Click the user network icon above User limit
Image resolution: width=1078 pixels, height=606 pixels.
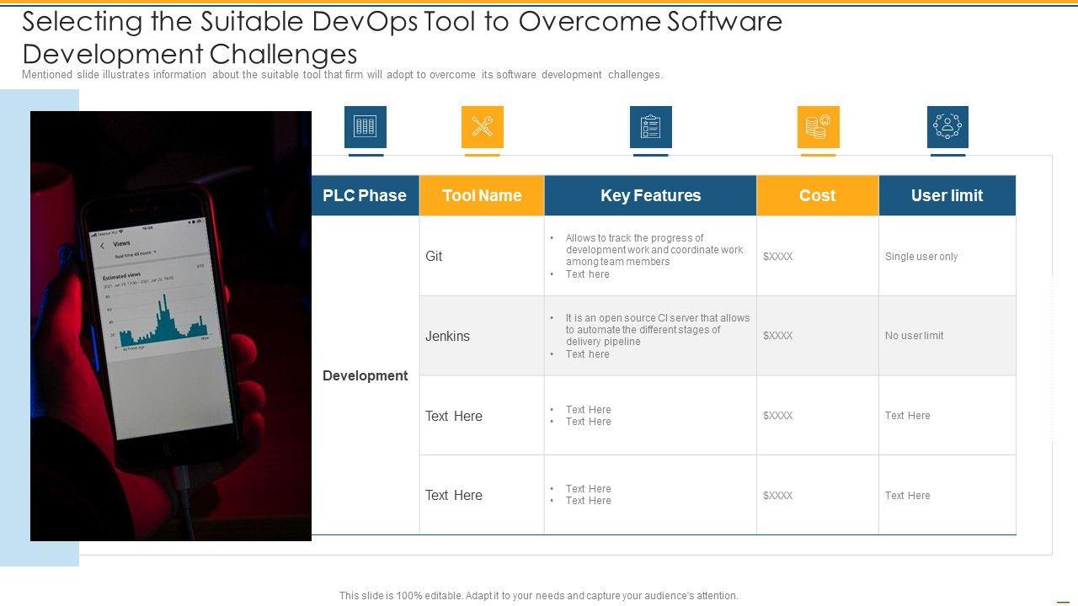click(947, 127)
